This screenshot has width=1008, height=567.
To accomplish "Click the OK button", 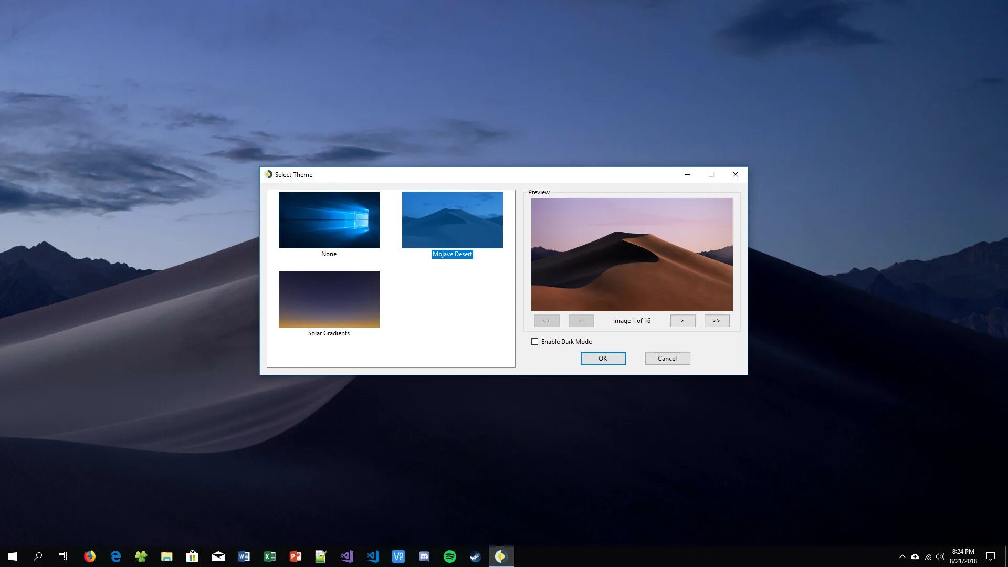I will 603,359.
